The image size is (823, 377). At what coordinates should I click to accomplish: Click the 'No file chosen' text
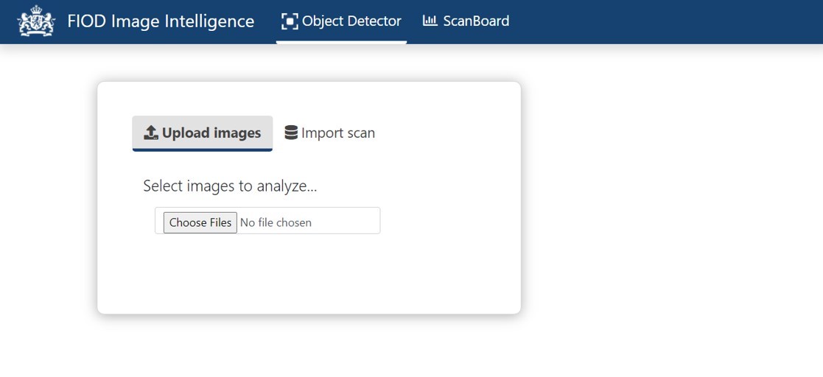pos(276,223)
